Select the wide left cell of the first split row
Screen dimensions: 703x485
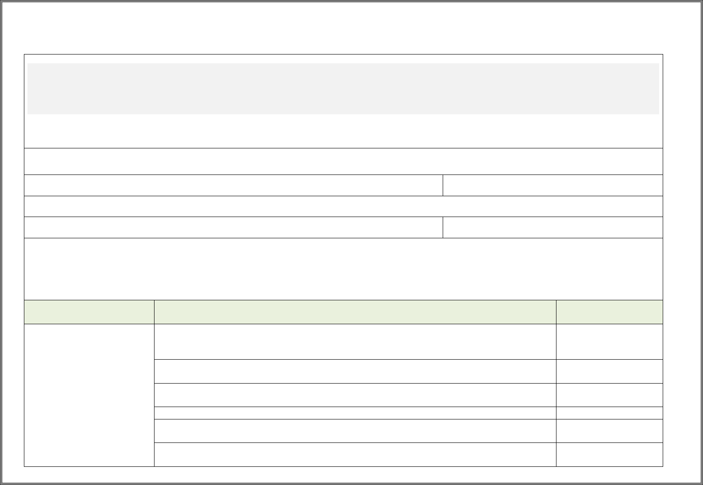click(233, 185)
